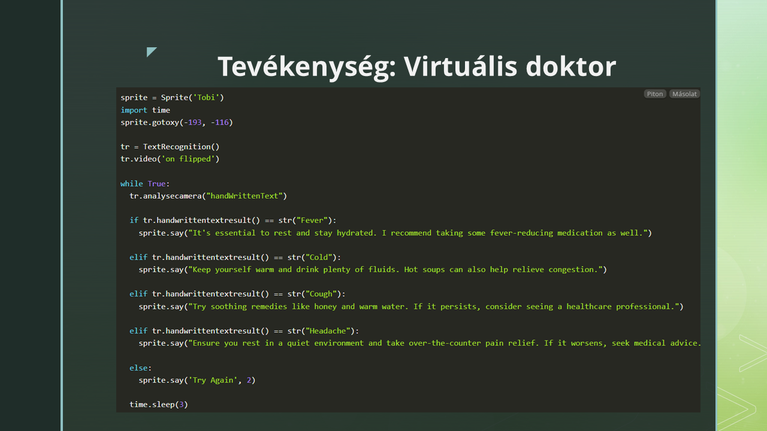Select the tr.video('on flipped') line
The width and height of the screenshot is (767, 431).
(x=170, y=159)
